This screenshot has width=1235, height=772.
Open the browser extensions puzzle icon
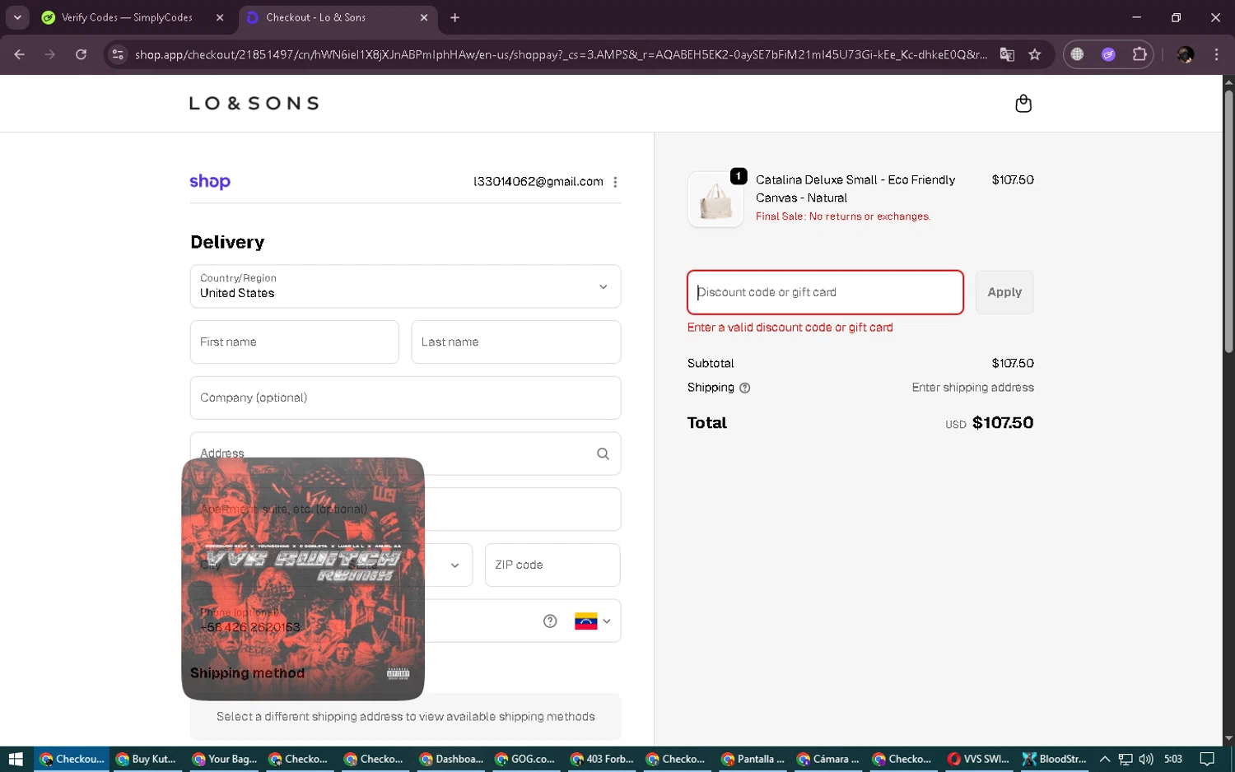click(x=1139, y=54)
